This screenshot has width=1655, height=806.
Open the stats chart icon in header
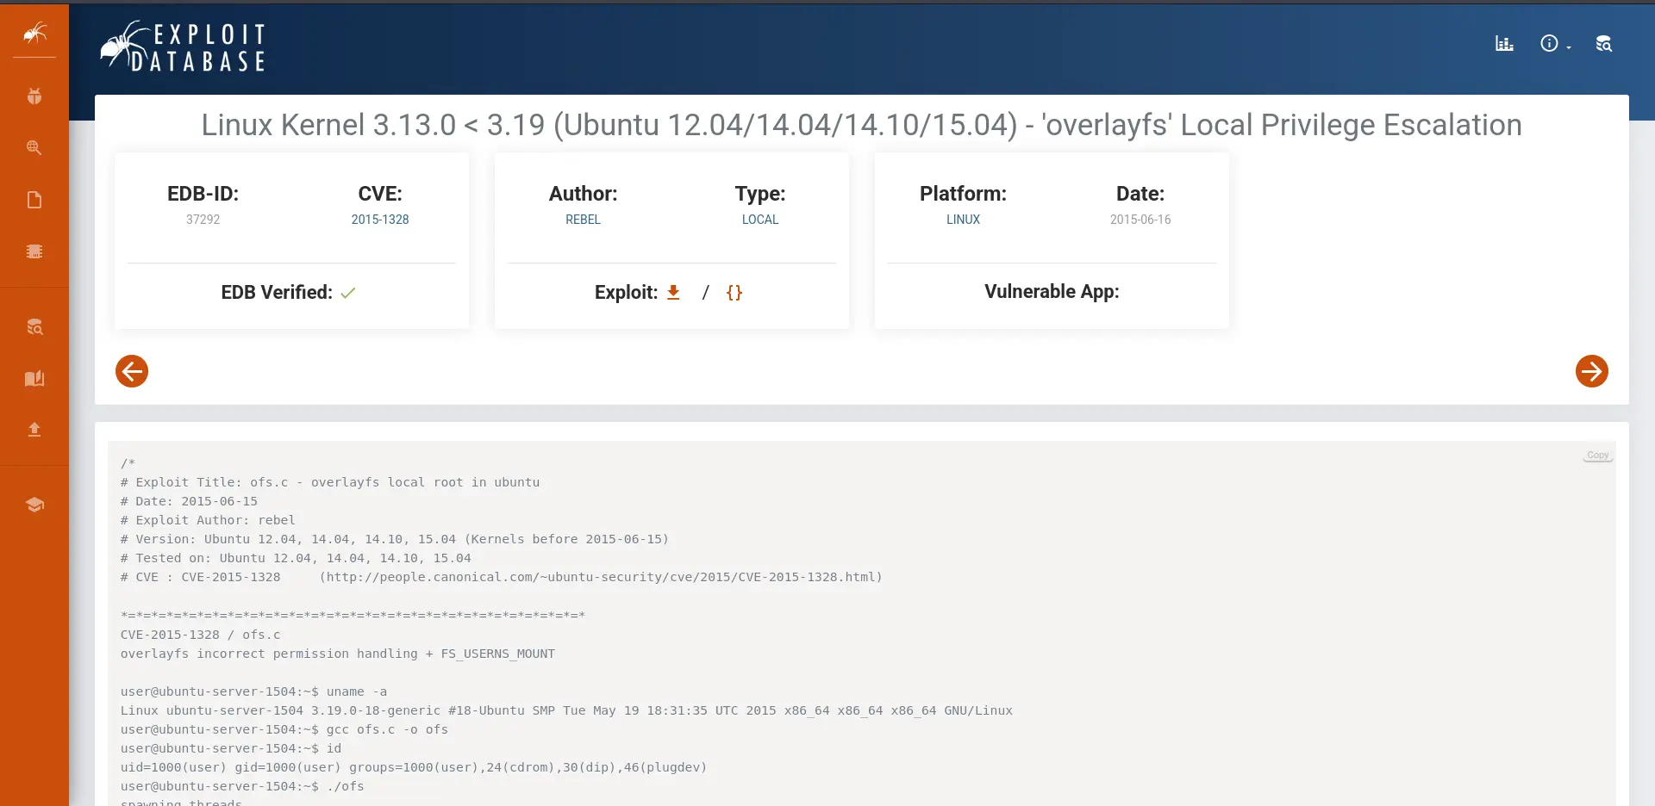tap(1504, 44)
